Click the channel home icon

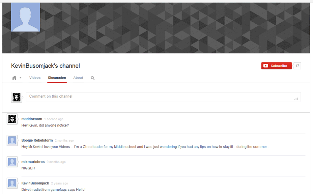click(x=14, y=78)
